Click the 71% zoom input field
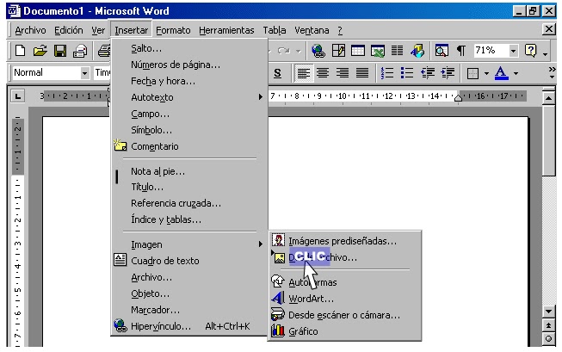 click(x=491, y=51)
